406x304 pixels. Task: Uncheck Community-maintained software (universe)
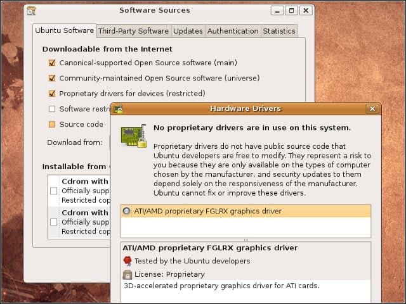tap(52, 78)
